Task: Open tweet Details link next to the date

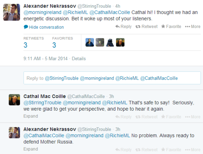Action: click(x=79, y=59)
